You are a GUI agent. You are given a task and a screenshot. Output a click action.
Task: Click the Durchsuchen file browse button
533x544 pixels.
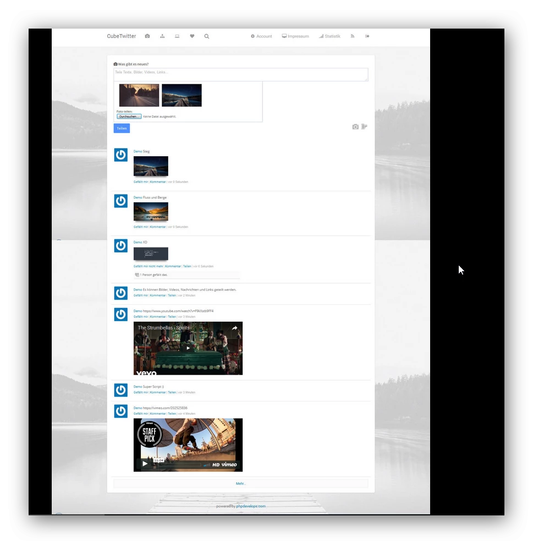(129, 117)
